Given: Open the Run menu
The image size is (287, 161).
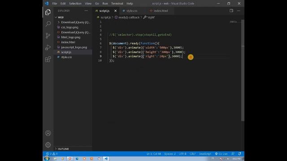Looking at the screenshot, I should pyautogui.click(x=105, y=4).
